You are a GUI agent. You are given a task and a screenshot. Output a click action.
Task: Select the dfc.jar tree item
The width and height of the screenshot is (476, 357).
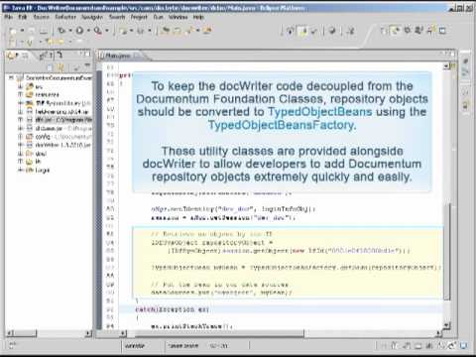tap(59, 120)
